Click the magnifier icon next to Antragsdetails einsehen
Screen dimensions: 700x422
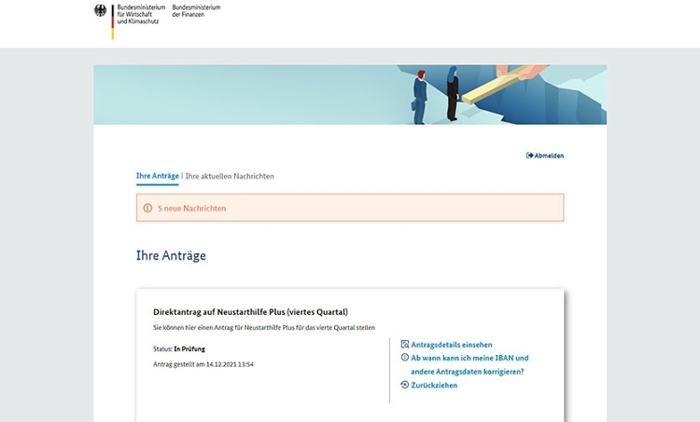point(404,345)
